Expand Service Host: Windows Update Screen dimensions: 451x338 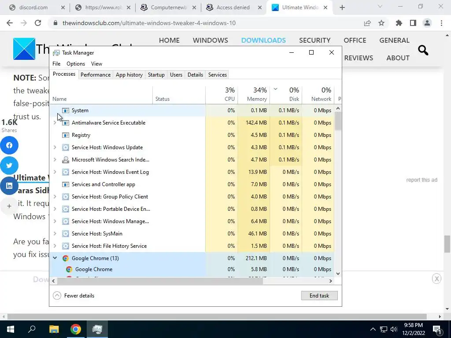(55, 147)
